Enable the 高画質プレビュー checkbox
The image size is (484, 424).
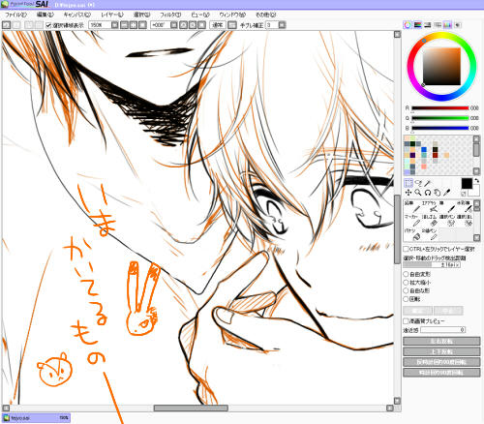coord(406,321)
